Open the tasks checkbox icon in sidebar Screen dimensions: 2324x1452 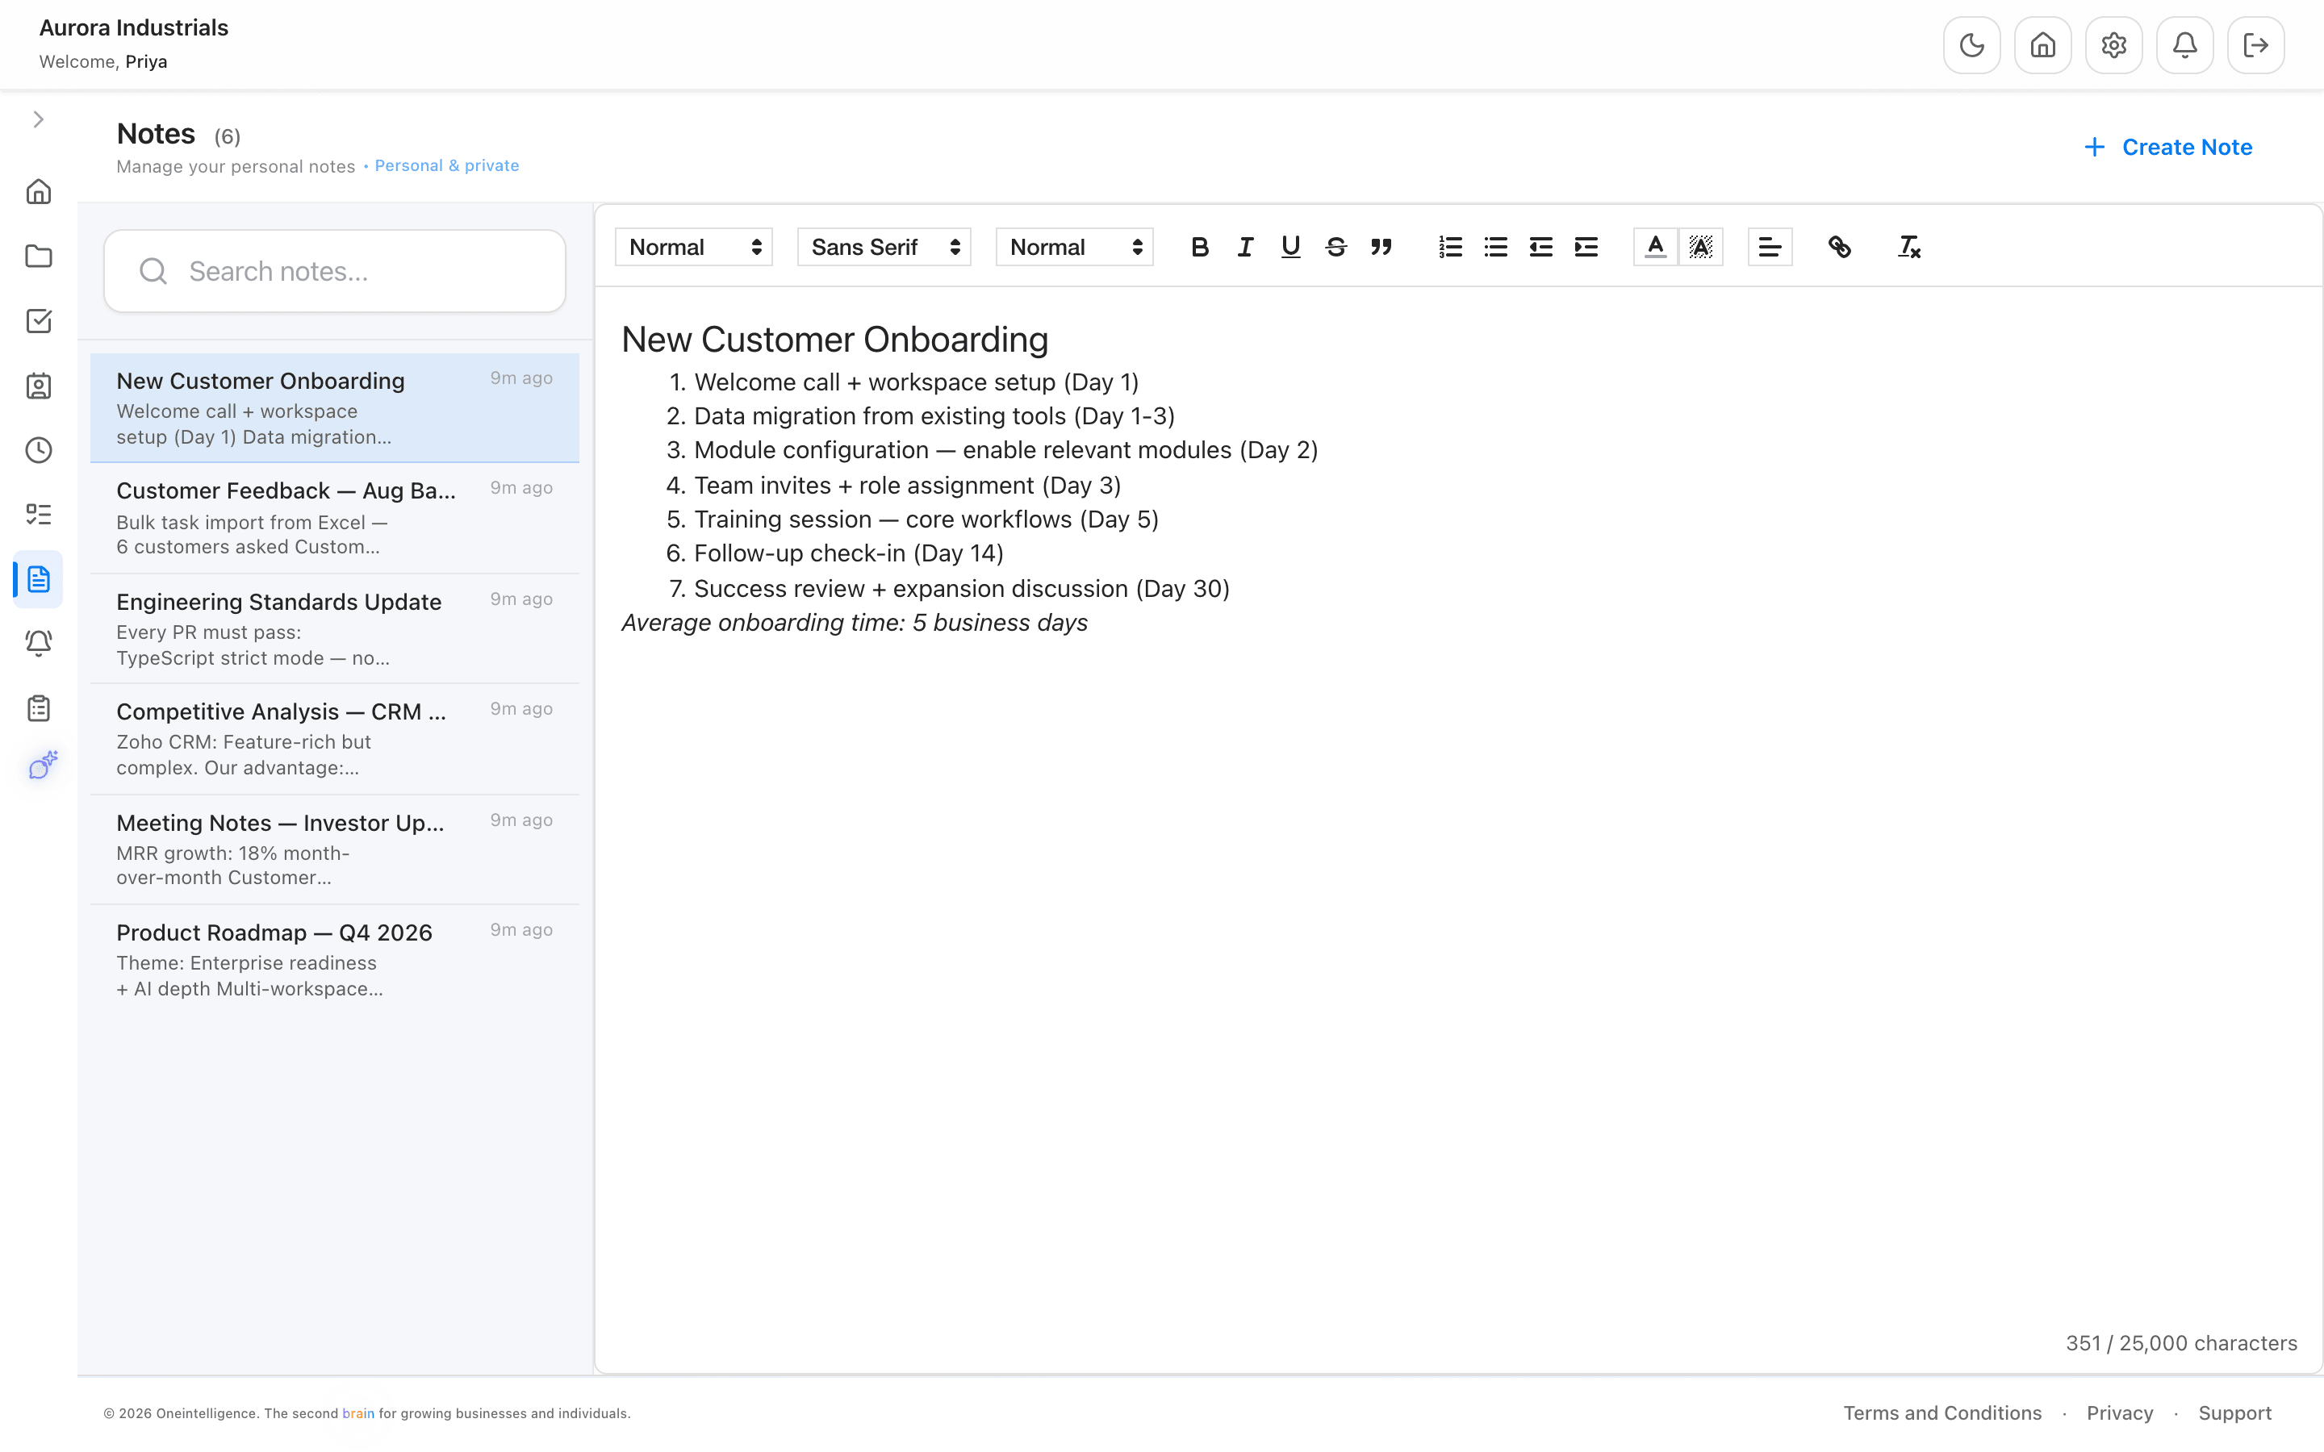pos(39,321)
